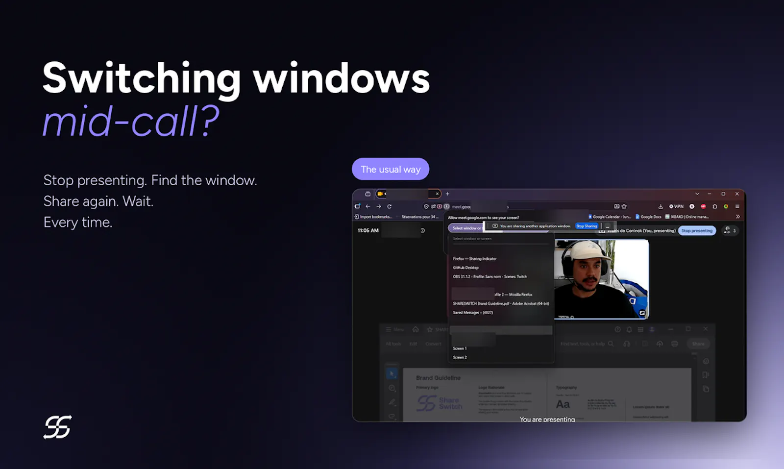Expand the Select window or screen dropdown
Viewport: 784px width, 469px height.
pos(466,228)
